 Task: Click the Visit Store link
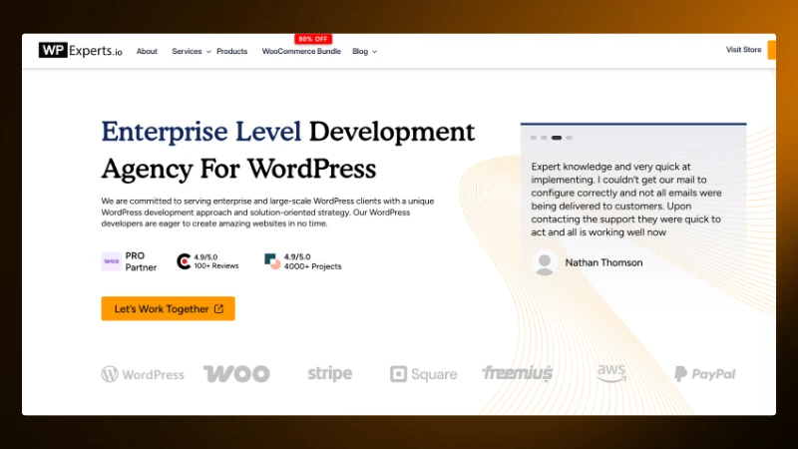point(743,49)
